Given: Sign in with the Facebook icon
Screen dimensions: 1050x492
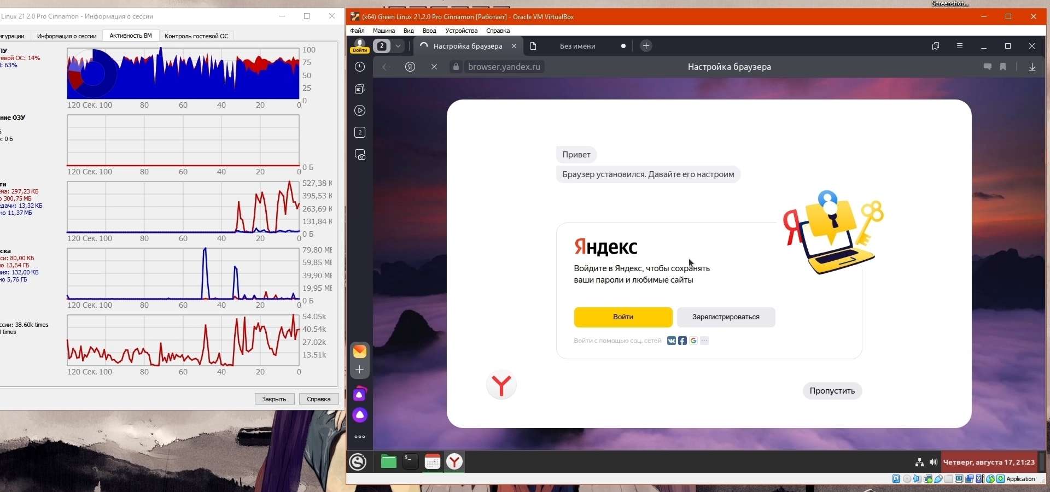Looking at the screenshot, I should tap(682, 341).
